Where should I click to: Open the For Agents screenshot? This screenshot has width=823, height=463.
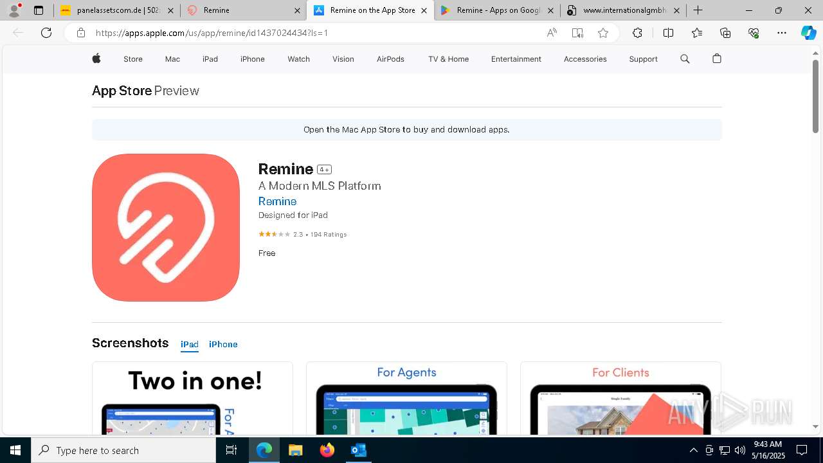click(406, 398)
